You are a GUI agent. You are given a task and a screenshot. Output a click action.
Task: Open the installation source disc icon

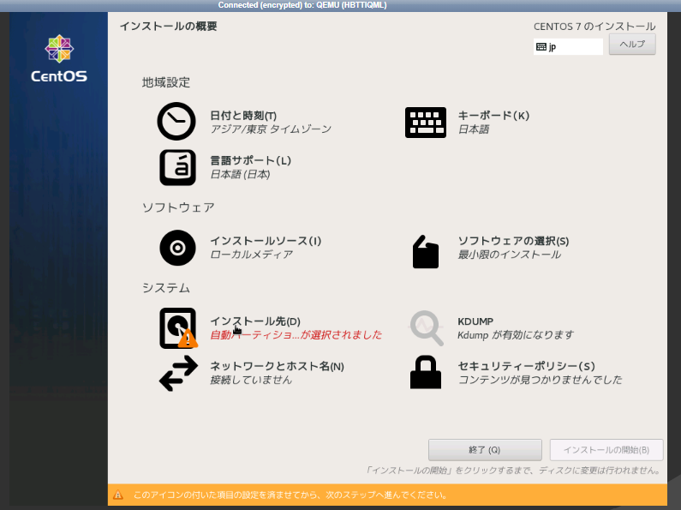(177, 248)
